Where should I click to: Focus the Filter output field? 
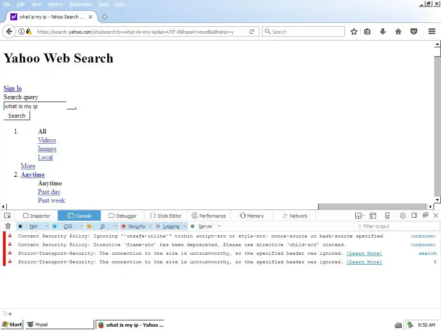click(397, 226)
